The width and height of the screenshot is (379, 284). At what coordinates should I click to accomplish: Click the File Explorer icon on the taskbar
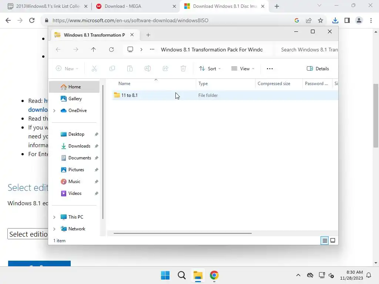[x=198, y=275]
